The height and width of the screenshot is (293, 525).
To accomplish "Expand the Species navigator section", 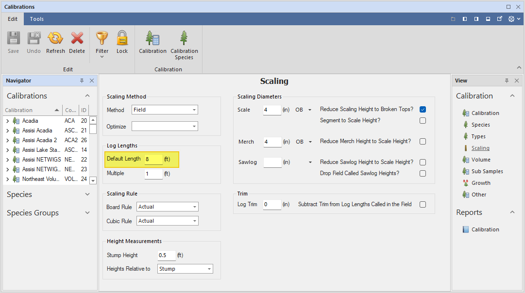I will click(x=87, y=195).
